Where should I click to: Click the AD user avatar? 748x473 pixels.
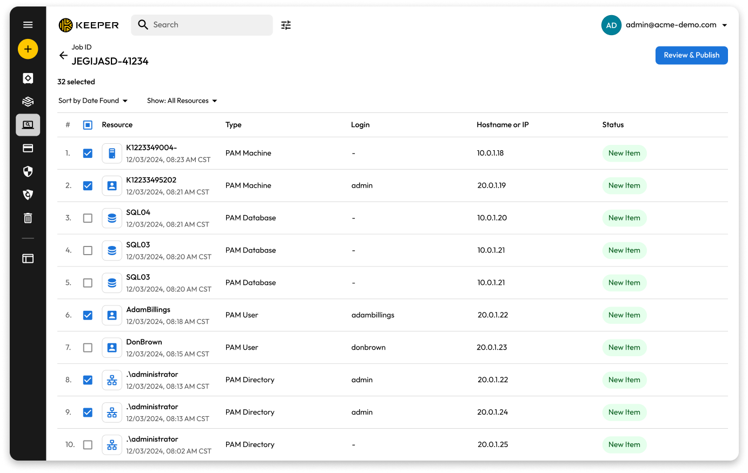point(611,25)
